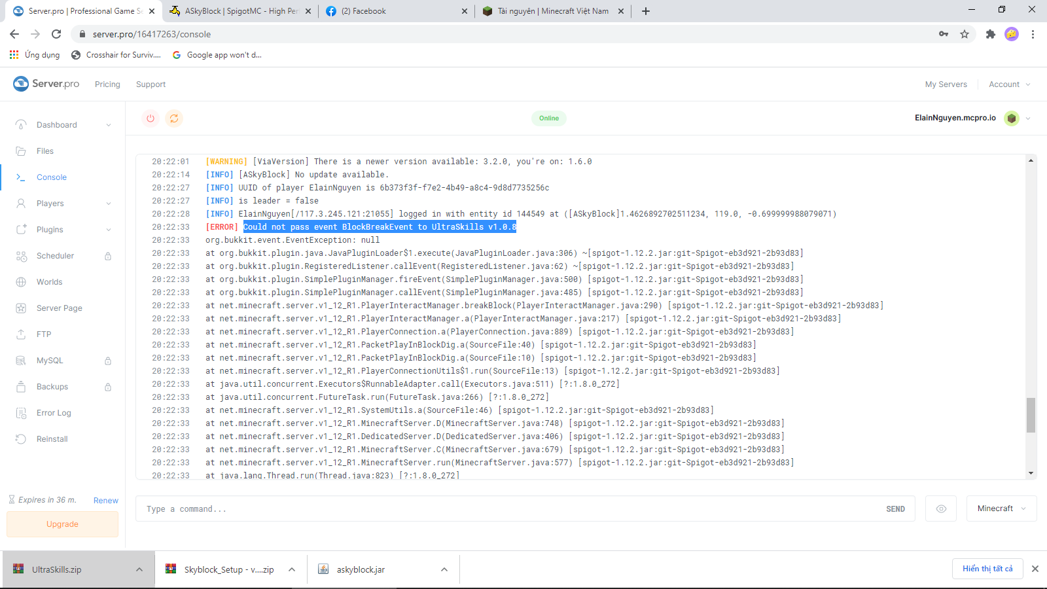The height and width of the screenshot is (589, 1047).
Task: Switch to the Minecraft Việt Nam tab
Action: click(553, 11)
